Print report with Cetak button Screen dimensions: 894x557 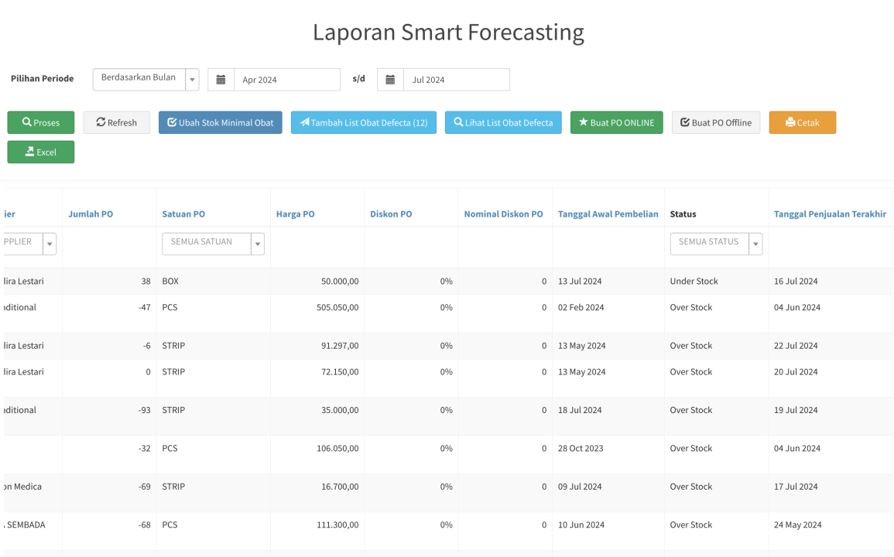pos(802,122)
